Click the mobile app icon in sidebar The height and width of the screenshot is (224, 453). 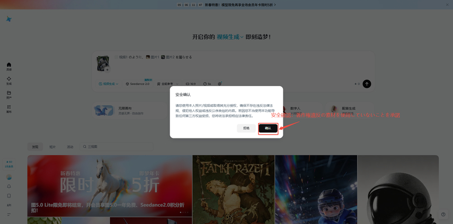9,196
